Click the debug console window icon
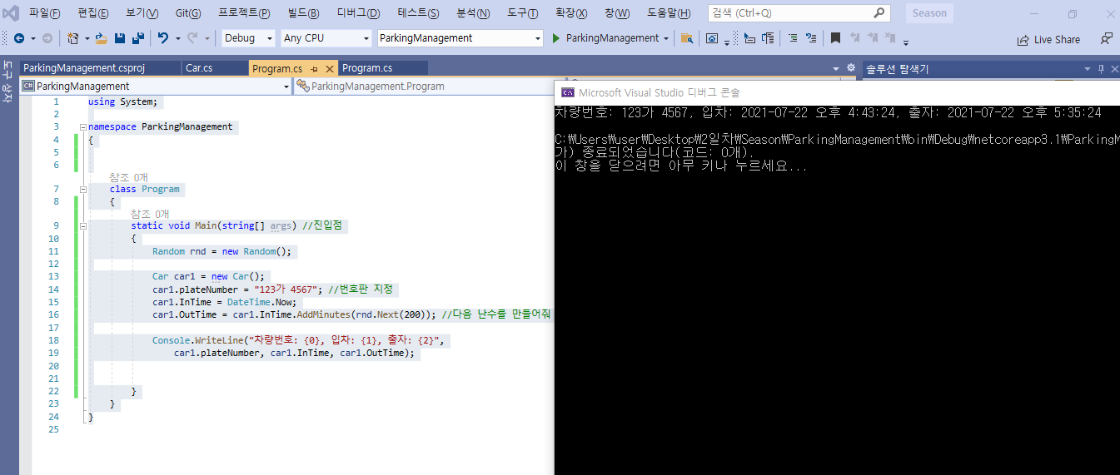Image resolution: width=1120 pixels, height=475 pixels. (568, 92)
